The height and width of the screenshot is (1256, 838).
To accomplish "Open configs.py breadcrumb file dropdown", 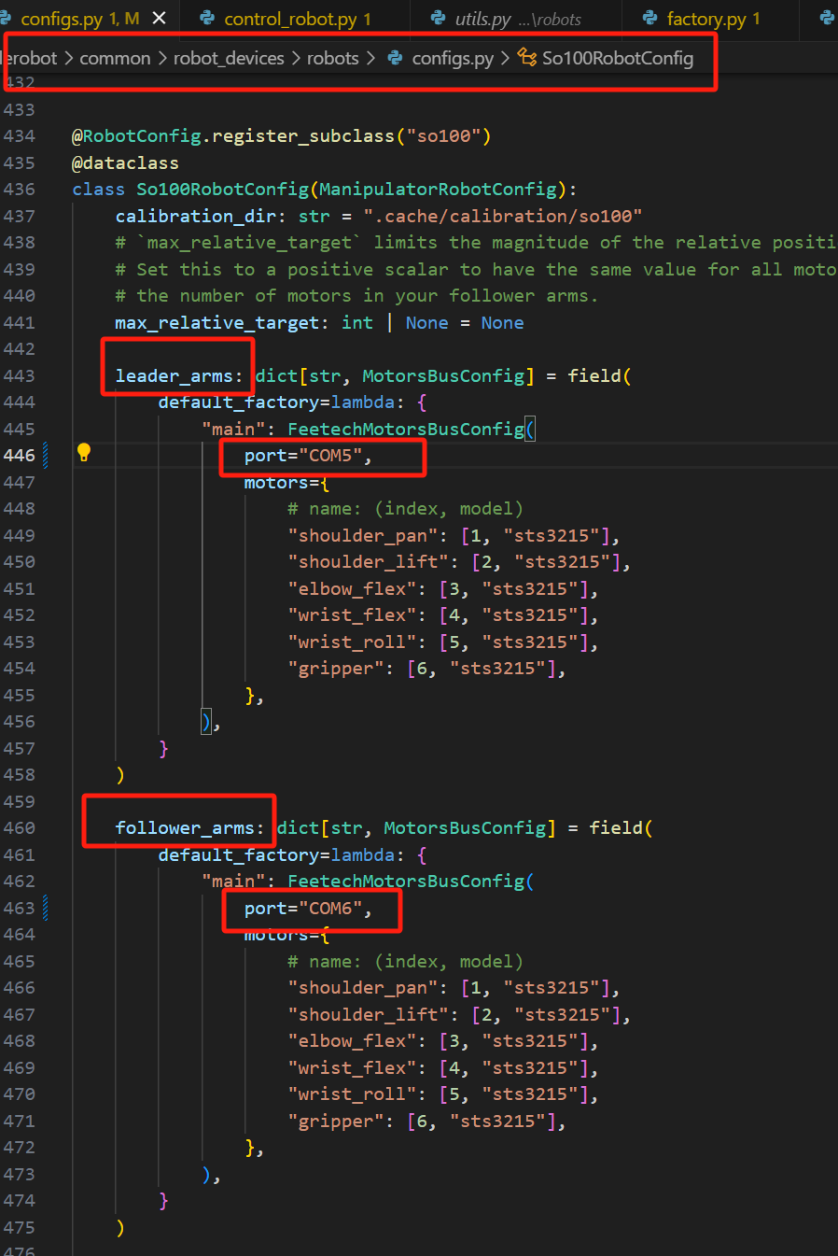I will [x=453, y=58].
